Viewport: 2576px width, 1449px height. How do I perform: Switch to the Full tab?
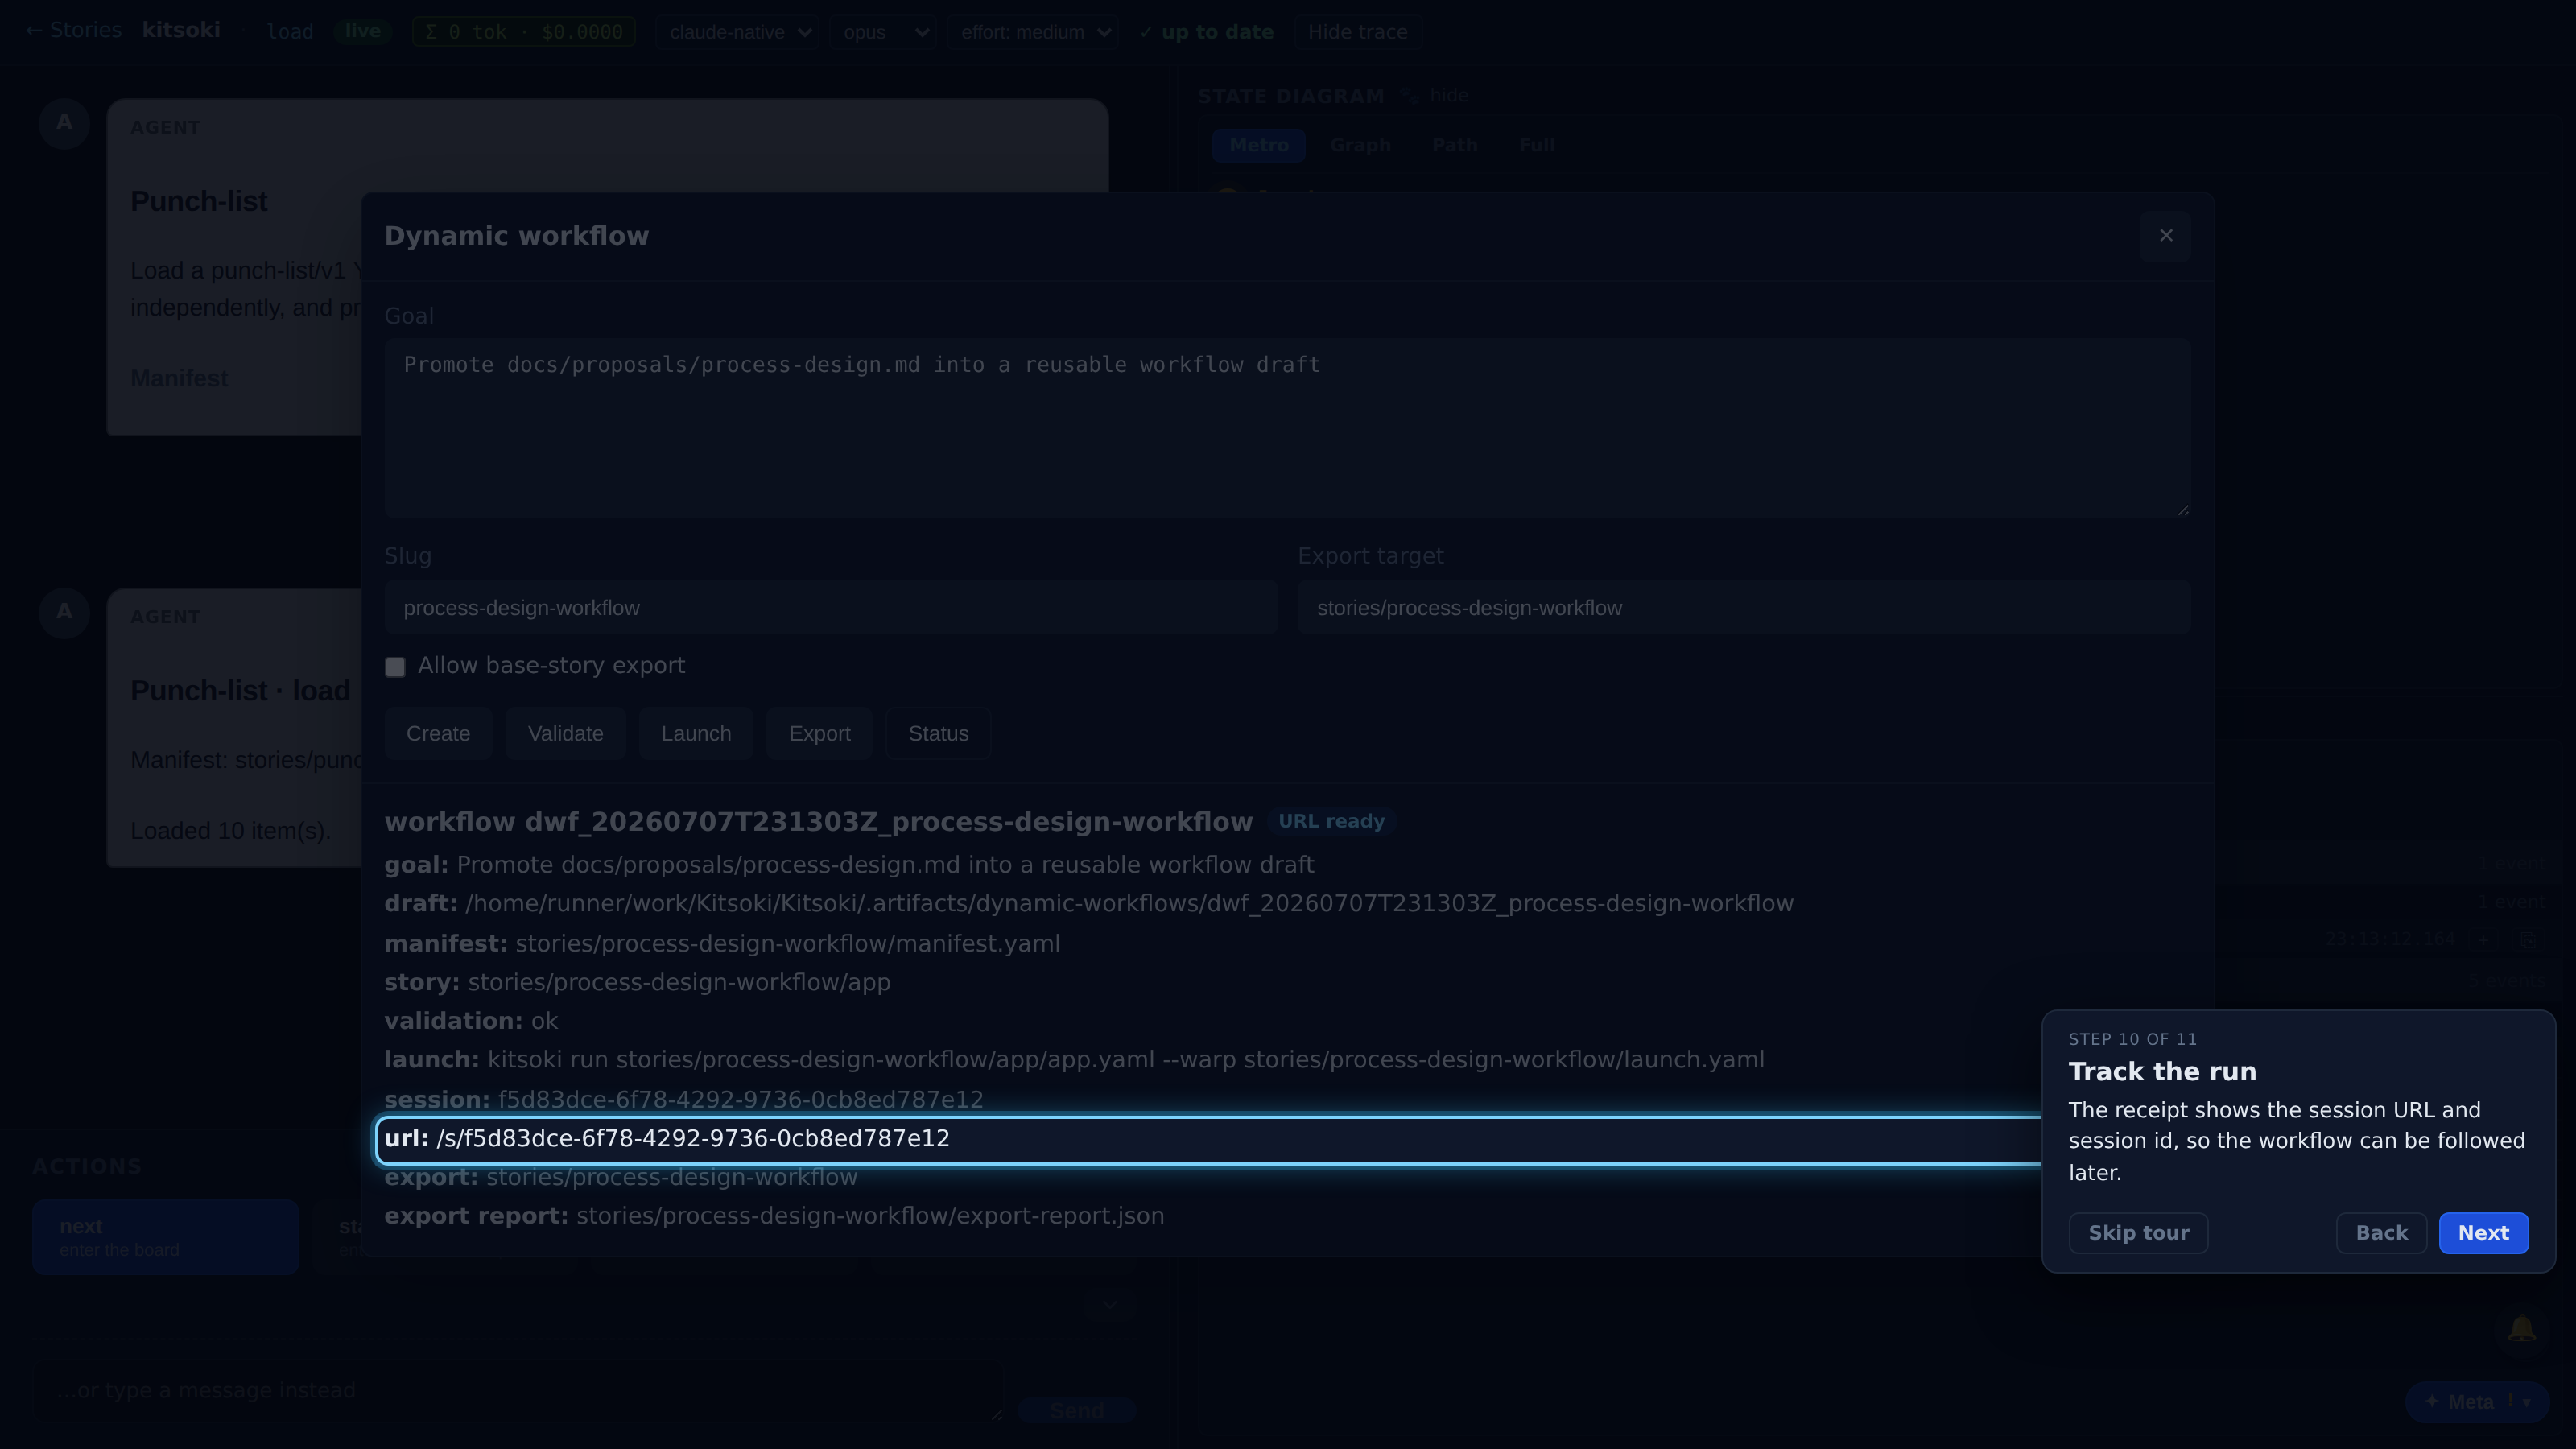(x=1536, y=145)
